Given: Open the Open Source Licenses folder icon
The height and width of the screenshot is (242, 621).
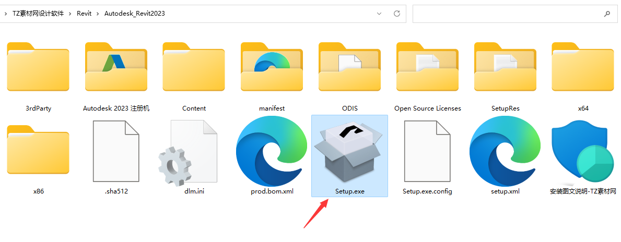Looking at the screenshot, I should (x=427, y=66).
